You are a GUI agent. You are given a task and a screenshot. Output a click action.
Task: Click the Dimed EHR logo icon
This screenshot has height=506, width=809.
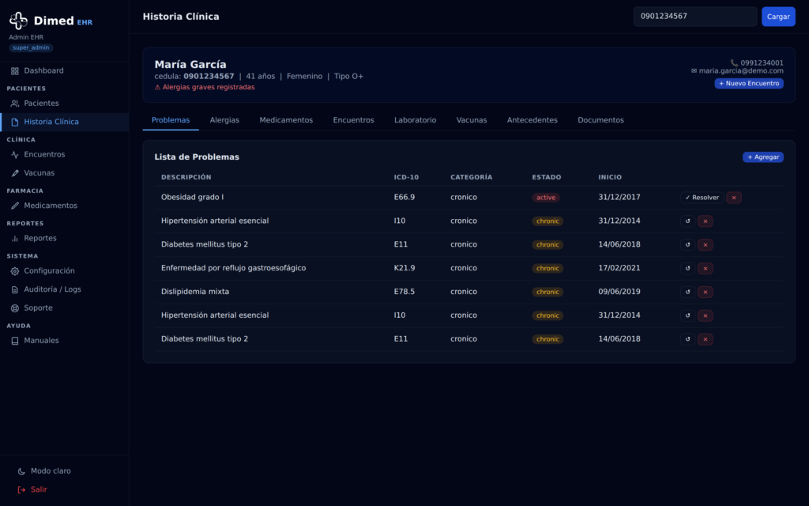(x=19, y=21)
